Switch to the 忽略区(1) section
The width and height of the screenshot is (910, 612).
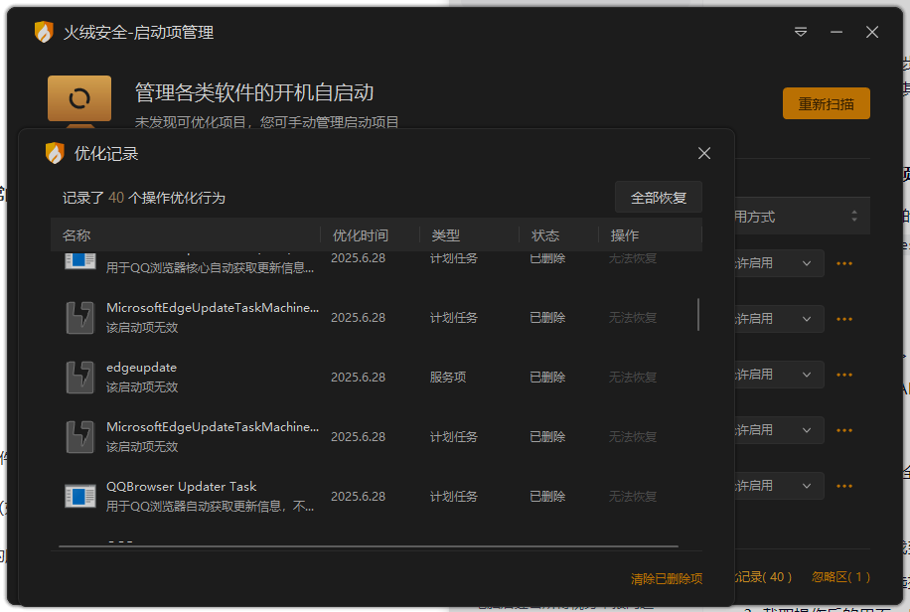click(840, 576)
